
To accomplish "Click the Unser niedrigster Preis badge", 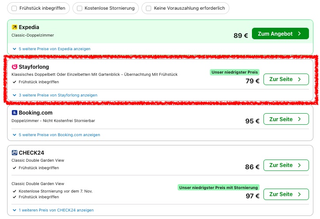I will pos(235,72).
